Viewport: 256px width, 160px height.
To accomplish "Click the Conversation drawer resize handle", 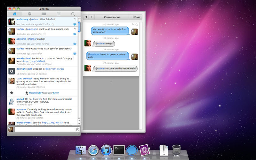I will (x=145, y=72).
